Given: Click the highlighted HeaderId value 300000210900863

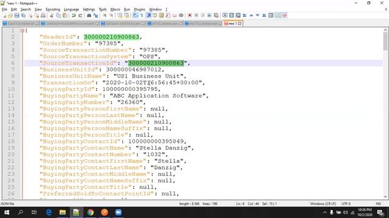Looking at the screenshot, I should [111, 37].
